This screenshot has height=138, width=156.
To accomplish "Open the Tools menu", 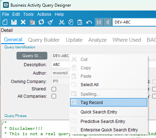I will pyautogui.click(x=28, y=14).
